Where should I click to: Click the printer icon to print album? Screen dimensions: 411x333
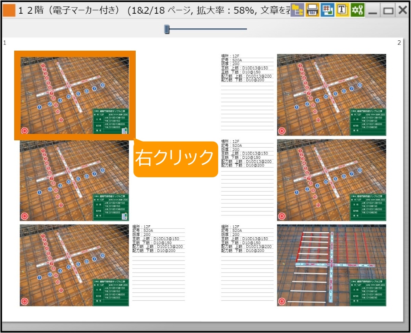pos(313,10)
